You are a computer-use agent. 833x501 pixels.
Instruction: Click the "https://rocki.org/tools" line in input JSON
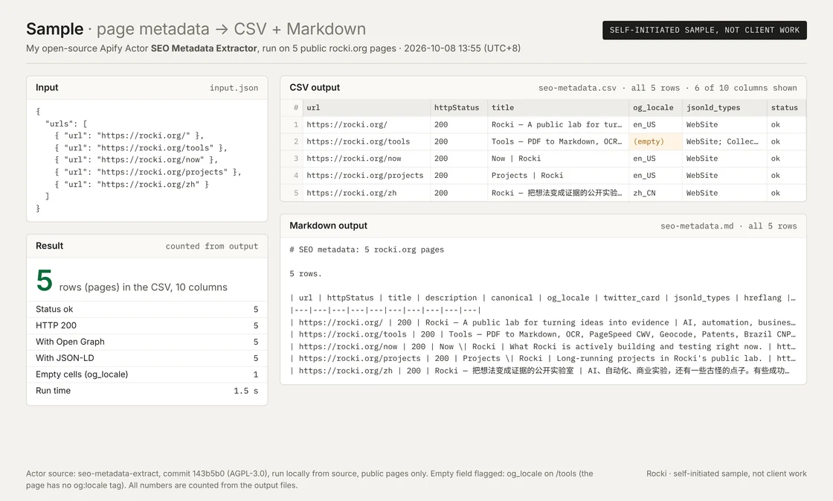point(141,148)
